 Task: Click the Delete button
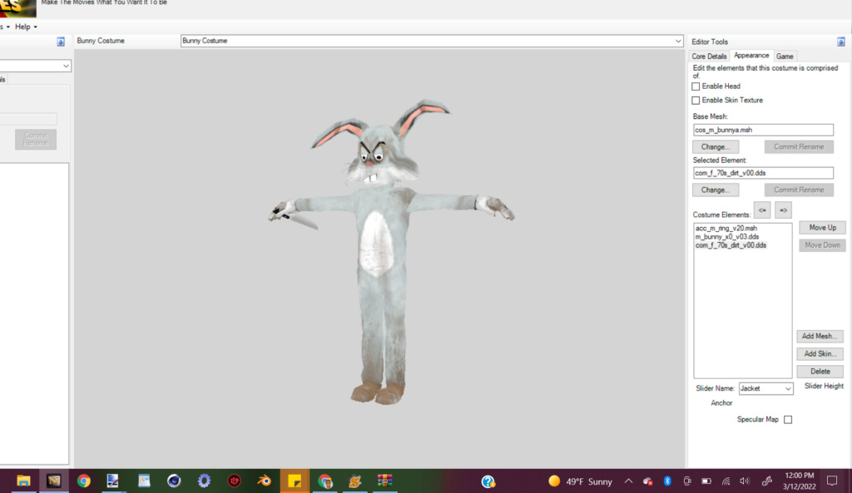820,372
